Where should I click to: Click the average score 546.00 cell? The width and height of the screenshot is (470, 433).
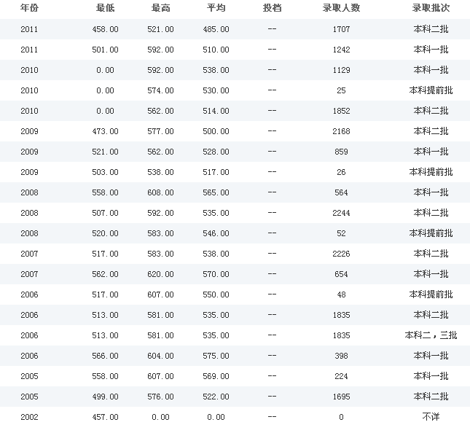point(216,233)
